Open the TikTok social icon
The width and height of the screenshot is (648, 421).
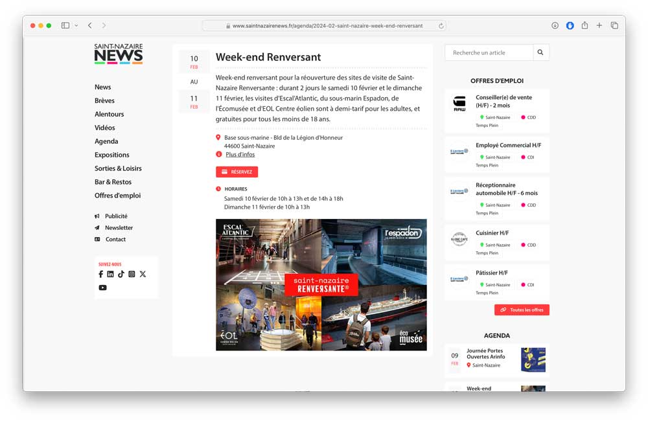121,274
